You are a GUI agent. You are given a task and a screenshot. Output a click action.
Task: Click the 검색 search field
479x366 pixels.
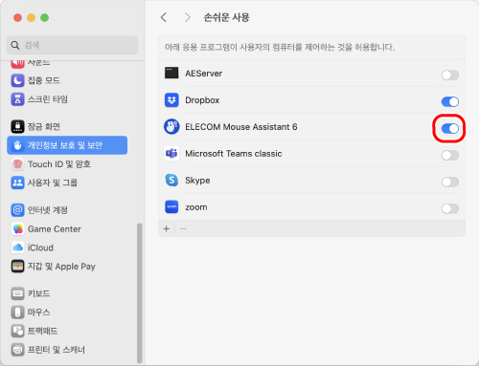[73, 45]
